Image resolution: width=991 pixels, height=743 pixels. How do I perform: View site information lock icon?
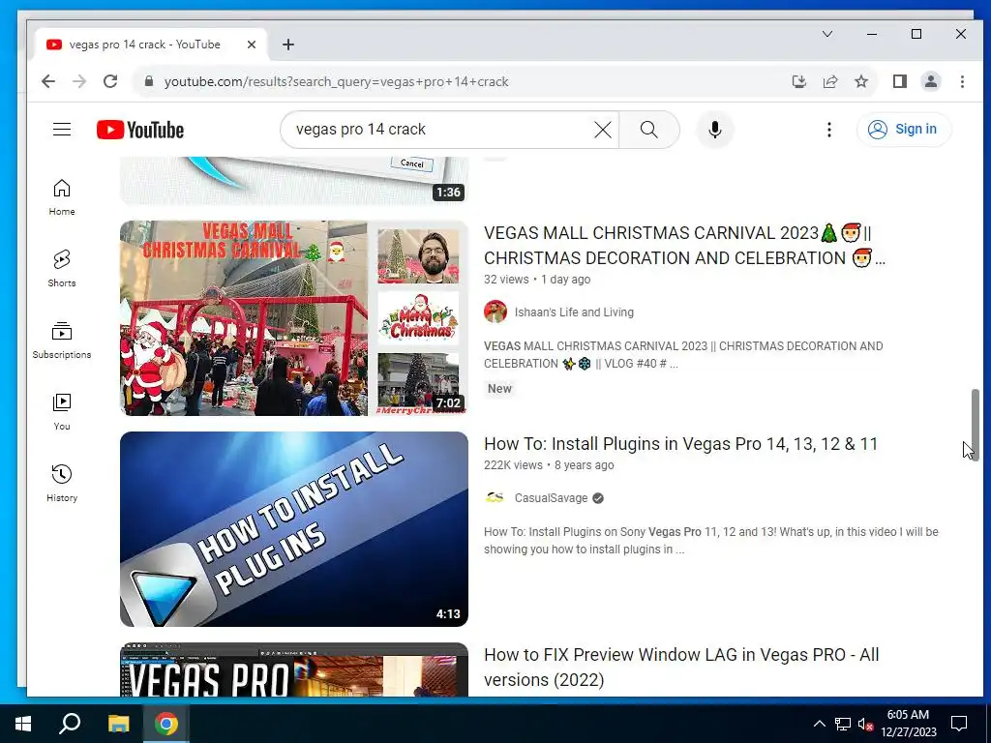[149, 81]
